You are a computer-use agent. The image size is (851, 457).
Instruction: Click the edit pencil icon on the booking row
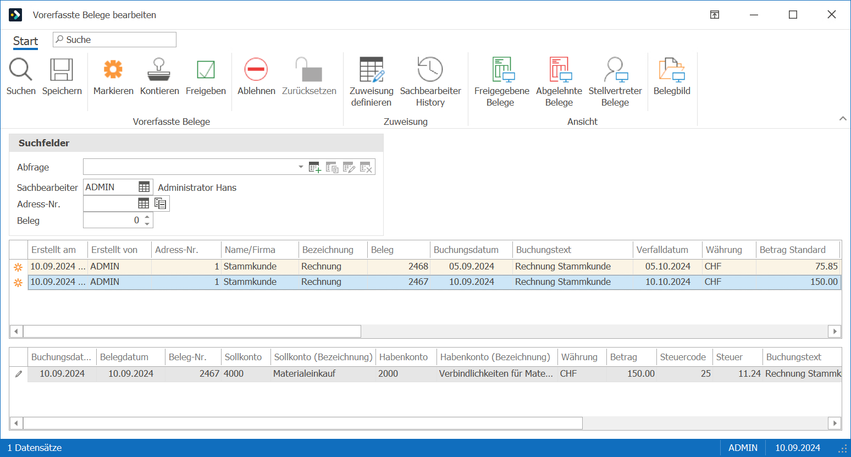click(19, 374)
